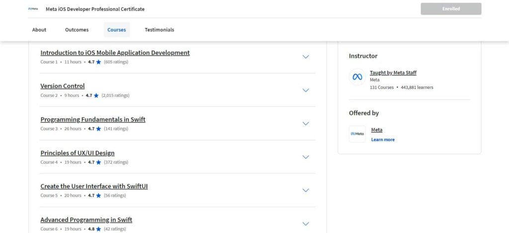The height and width of the screenshot is (233, 509).
Task: Click the Meta logo thumbnail under Offered by
Action: click(357, 134)
